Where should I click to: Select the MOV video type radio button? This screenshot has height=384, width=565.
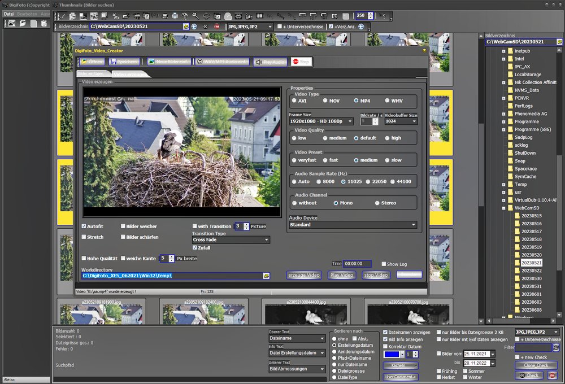(x=325, y=101)
